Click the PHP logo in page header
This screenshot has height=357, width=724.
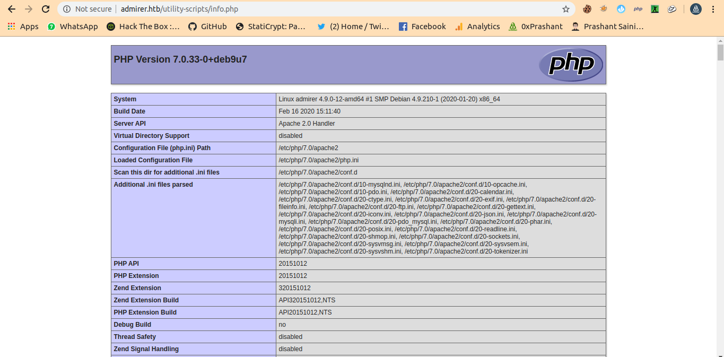tap(571, 65)
